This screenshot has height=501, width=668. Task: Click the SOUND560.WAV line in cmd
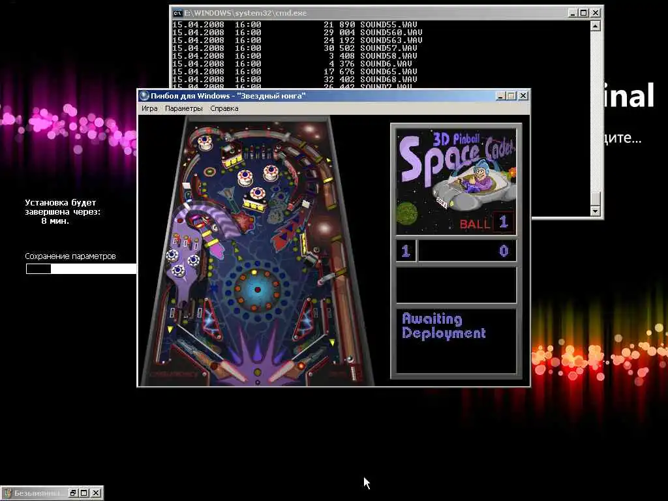pos(297,33)
